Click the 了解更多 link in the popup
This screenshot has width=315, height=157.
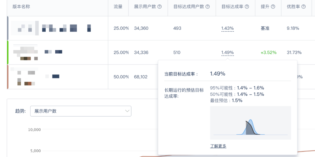[218, 146]
